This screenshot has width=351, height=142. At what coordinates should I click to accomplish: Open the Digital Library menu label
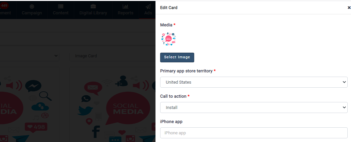93,13
